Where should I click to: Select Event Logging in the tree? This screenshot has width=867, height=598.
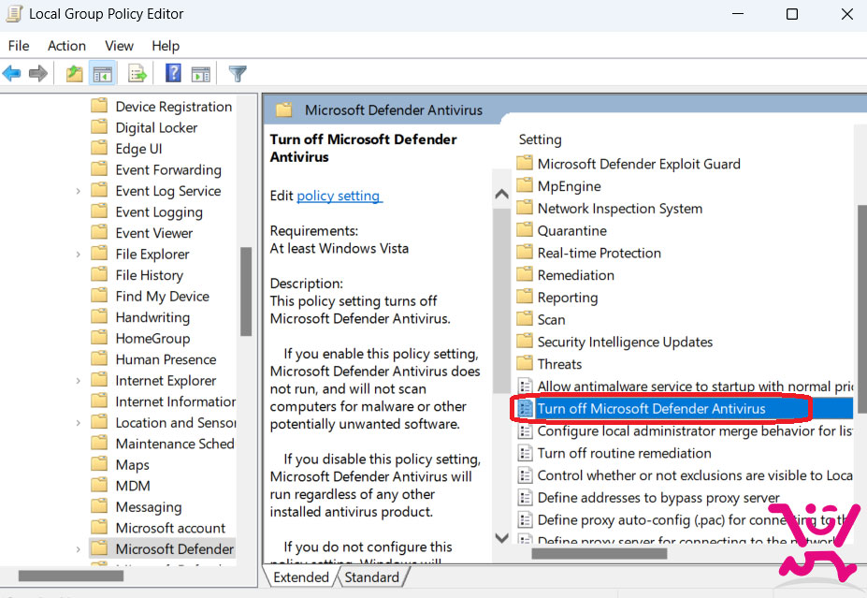(159, 211)
